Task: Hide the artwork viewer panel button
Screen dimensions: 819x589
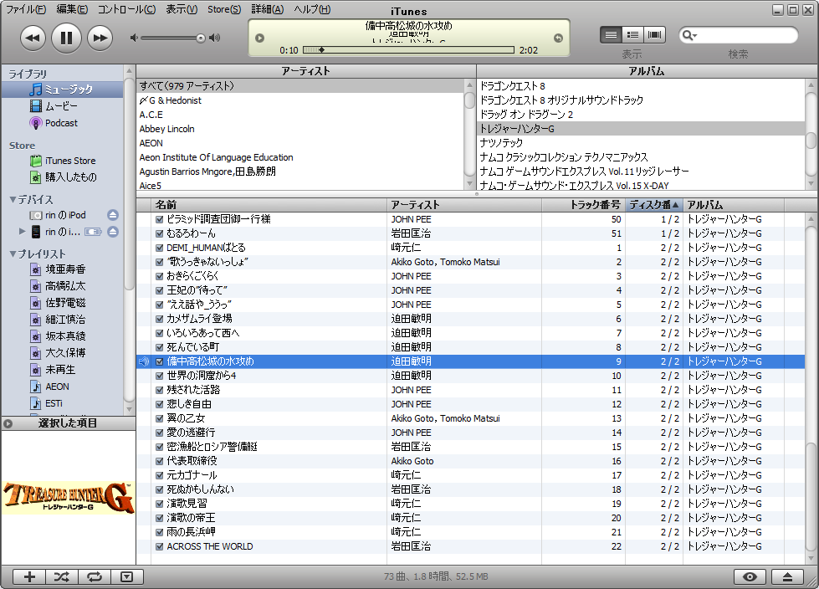Action: coord(127,576)
